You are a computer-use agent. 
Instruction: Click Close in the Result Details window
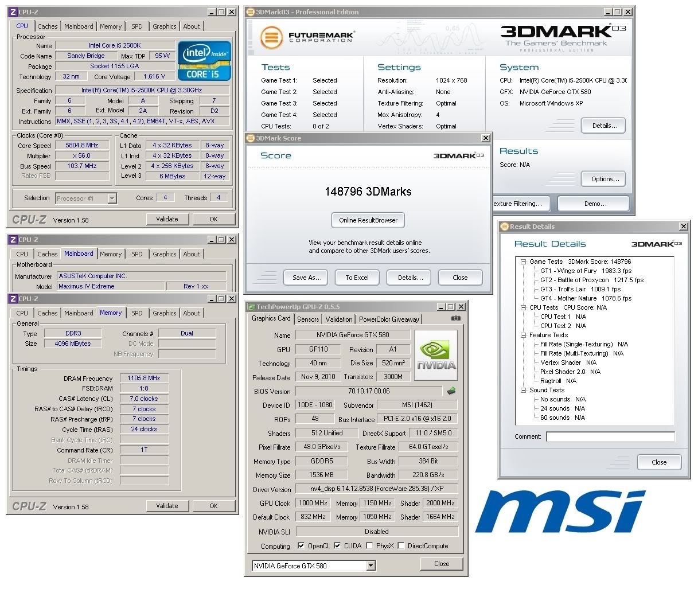coord(659,462)
